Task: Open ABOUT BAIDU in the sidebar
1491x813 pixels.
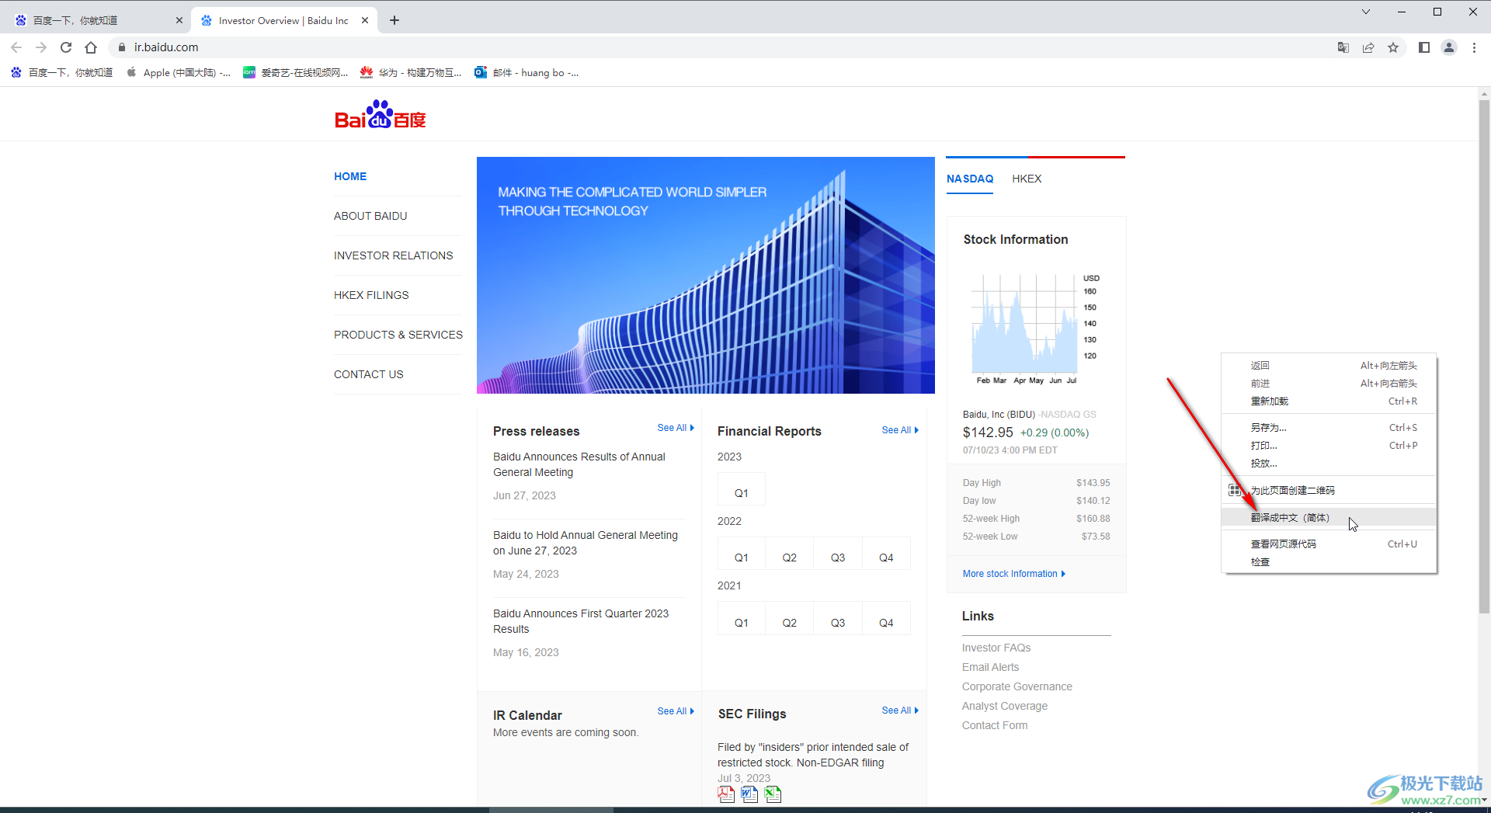Action: tap(370, 216)
